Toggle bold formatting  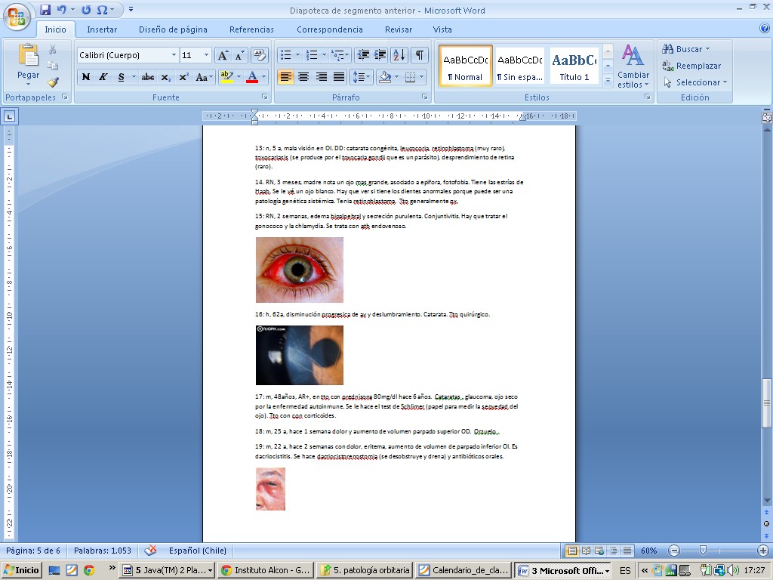click(x=86, y=77)
